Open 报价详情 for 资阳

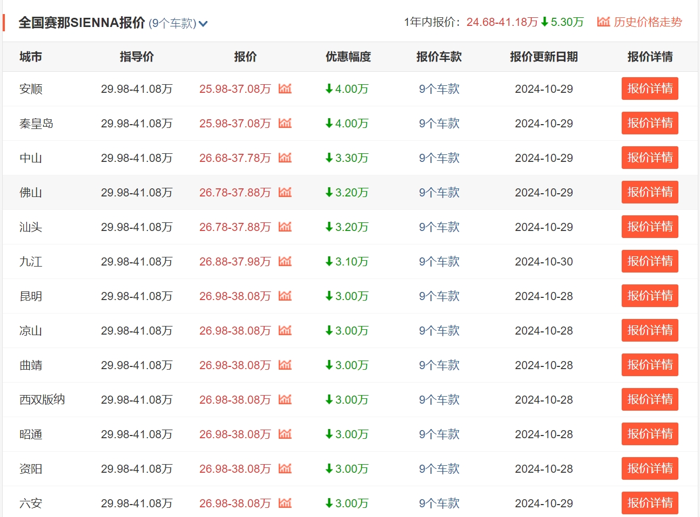point(650,468)
